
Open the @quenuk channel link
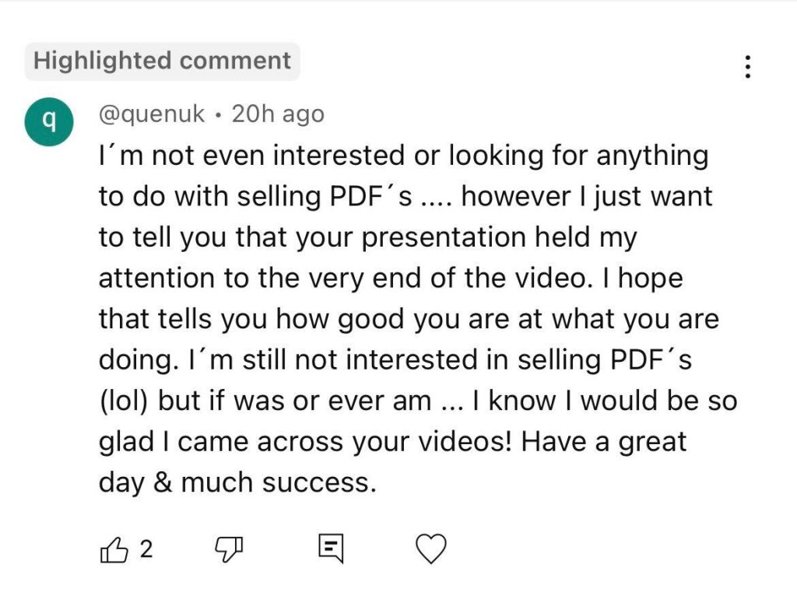click(152, 114)
